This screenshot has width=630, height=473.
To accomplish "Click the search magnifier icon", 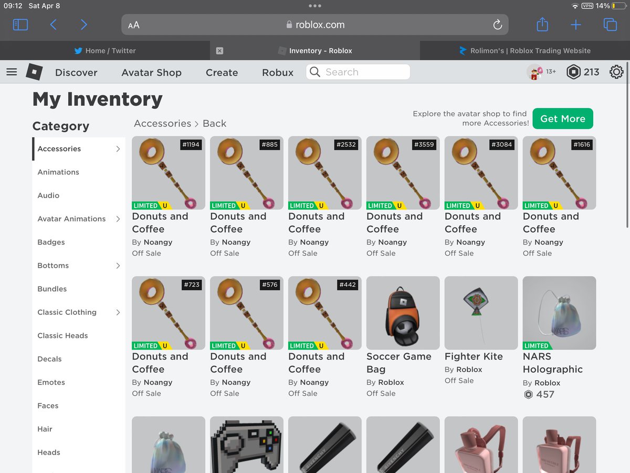I will point(315,72).
